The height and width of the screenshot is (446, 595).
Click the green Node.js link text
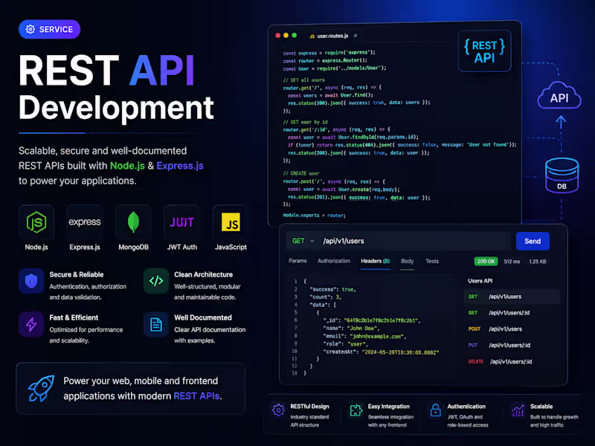127,166
